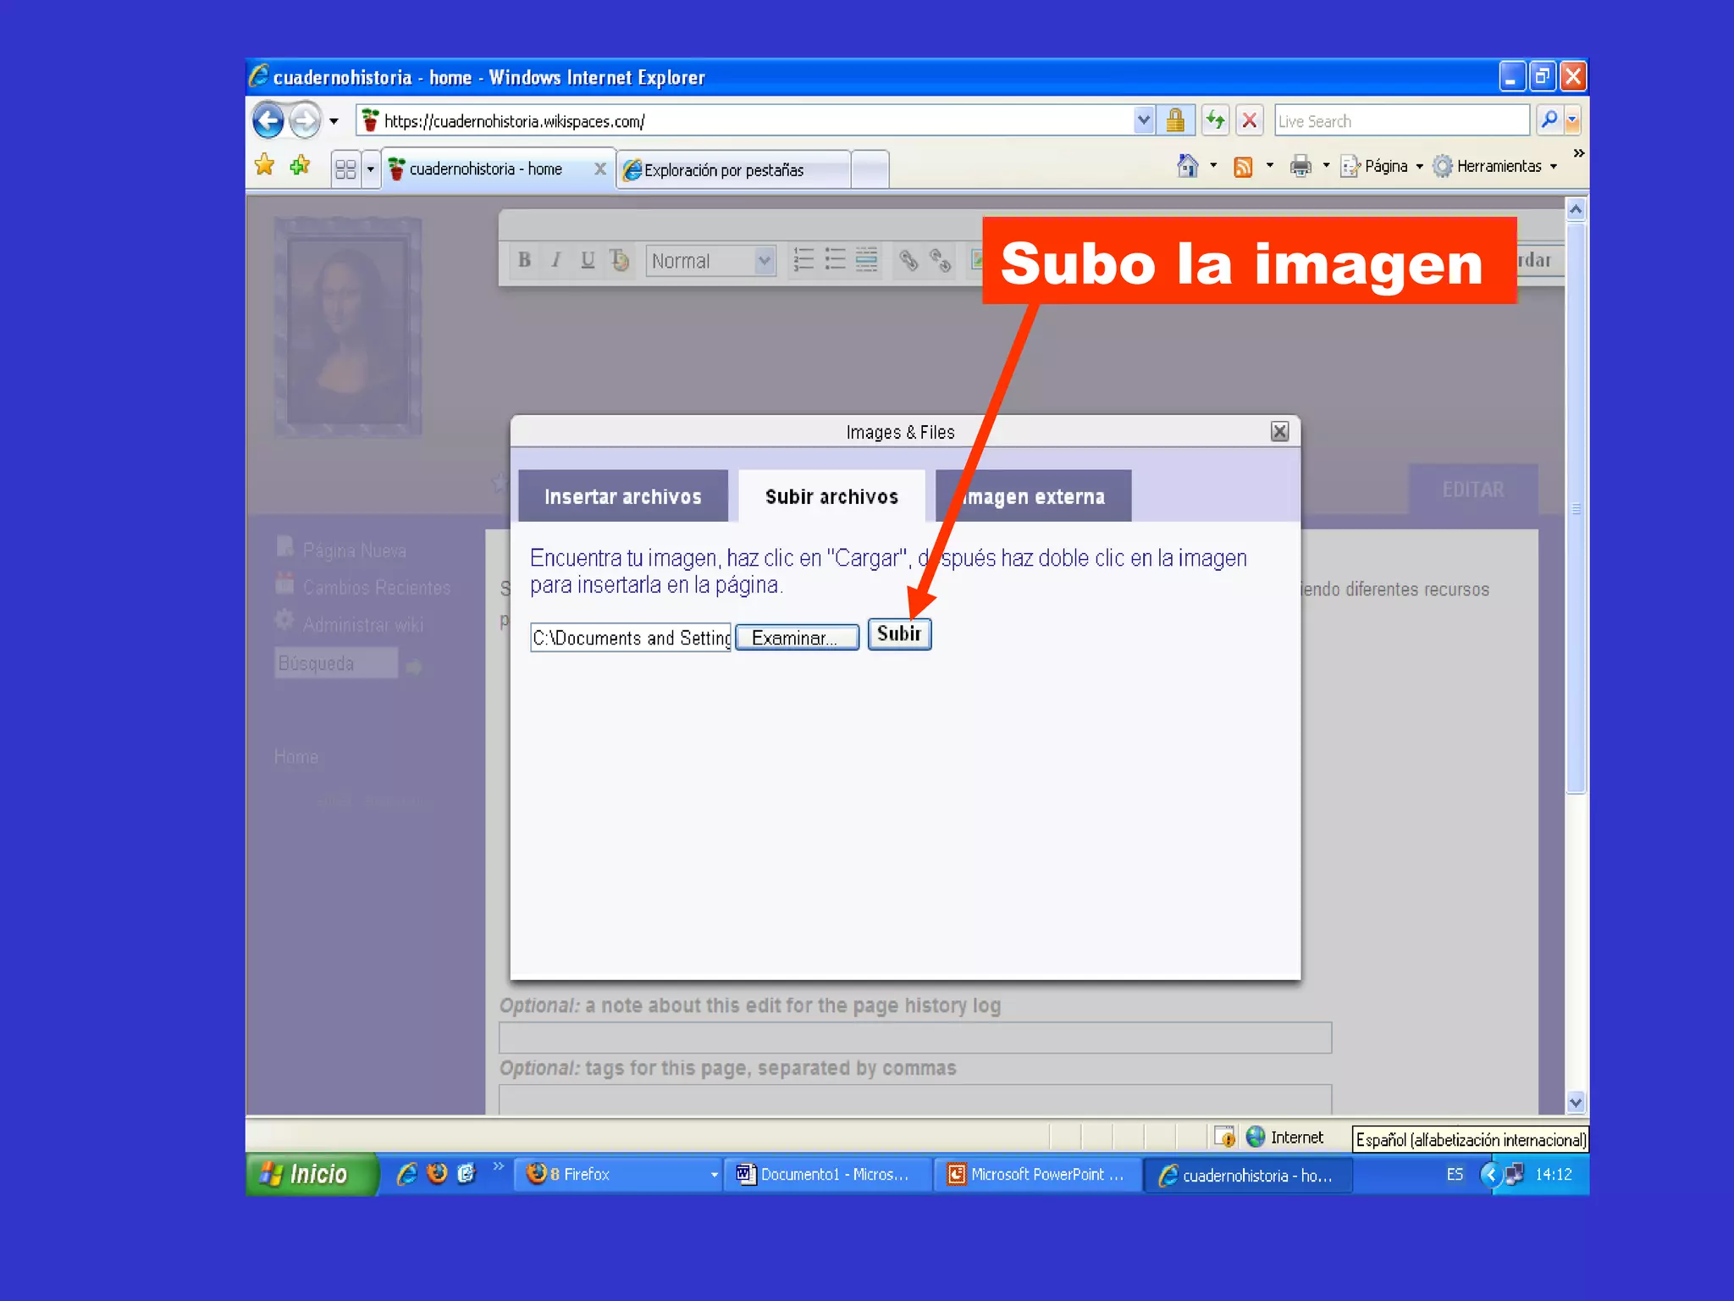
Task: Click the horizontal rule editor icon
Action: (866, 259)
